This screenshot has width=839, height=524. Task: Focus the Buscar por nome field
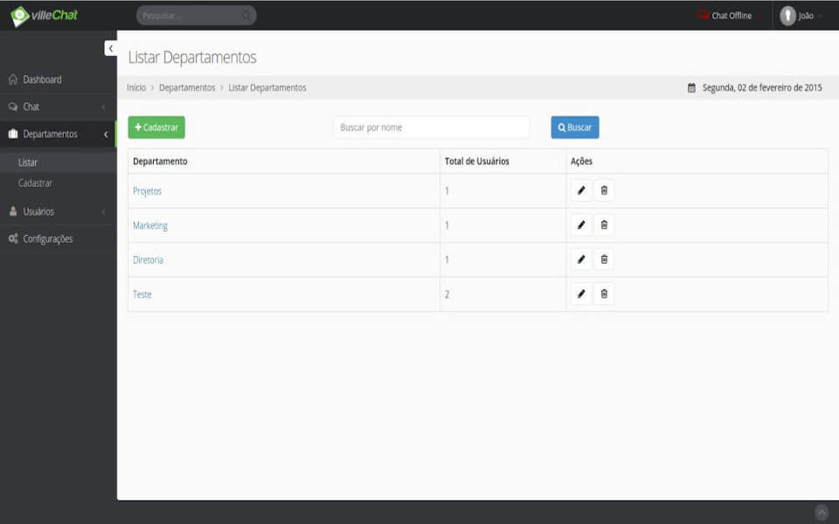431,128
